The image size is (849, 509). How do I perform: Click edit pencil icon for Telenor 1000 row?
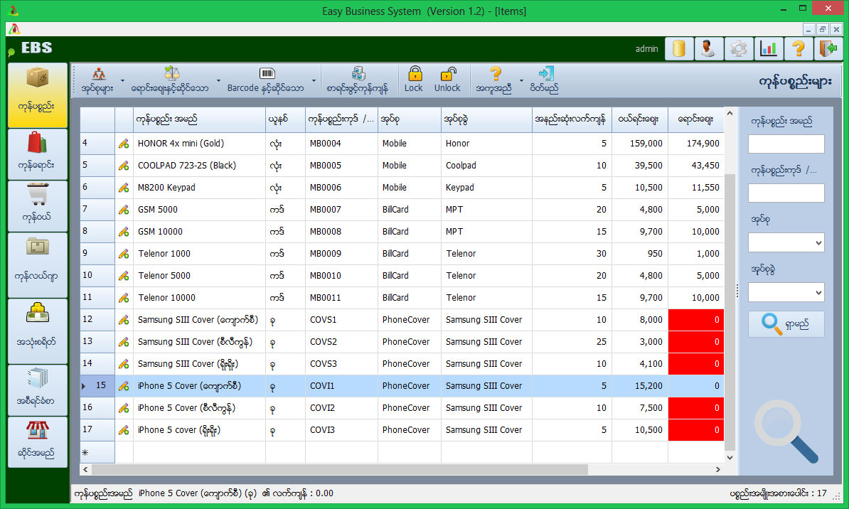tap(124, 253)
